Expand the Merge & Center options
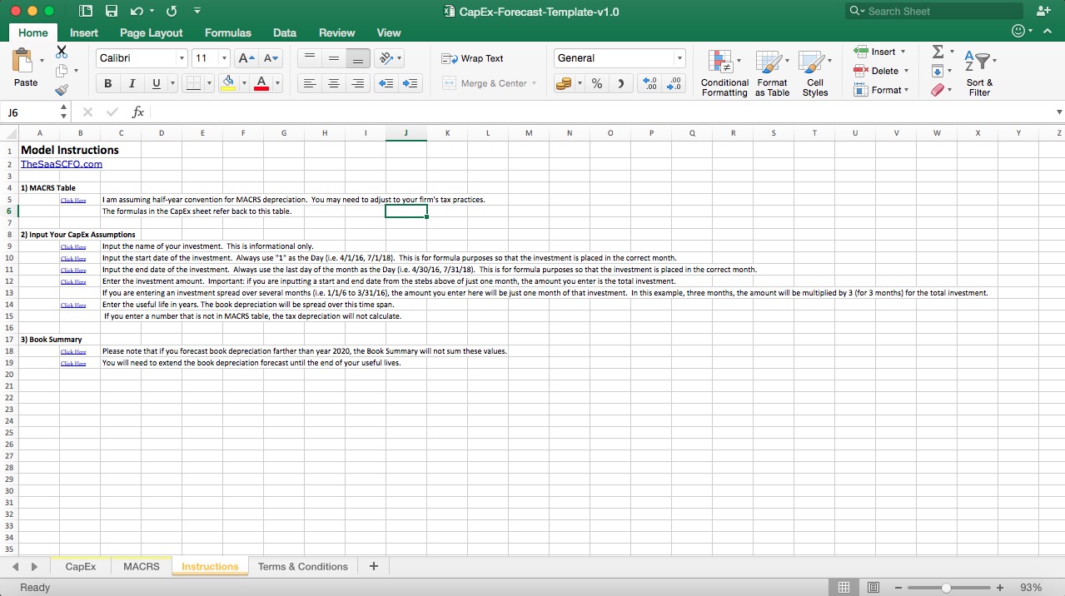1065x596 pixels. [534, 83]
